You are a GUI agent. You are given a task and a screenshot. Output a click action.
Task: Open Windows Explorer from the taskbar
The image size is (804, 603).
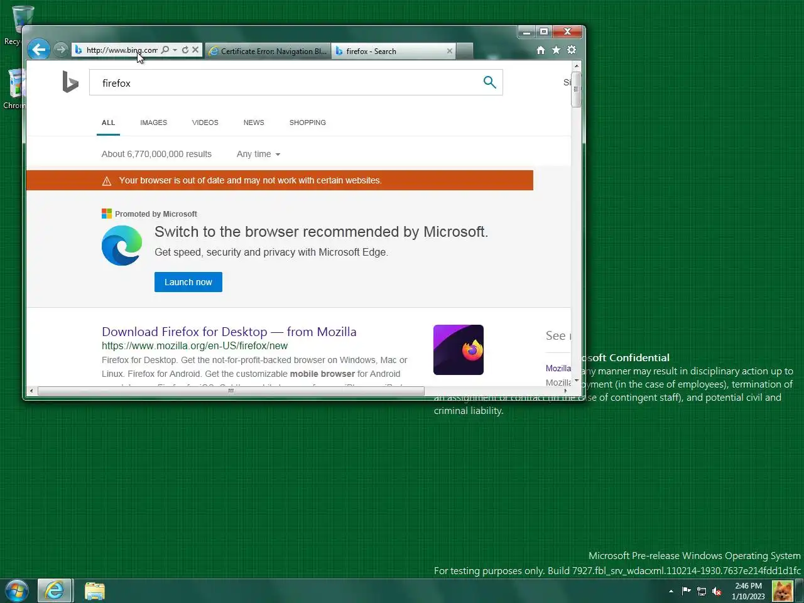(x=95, y=591)
